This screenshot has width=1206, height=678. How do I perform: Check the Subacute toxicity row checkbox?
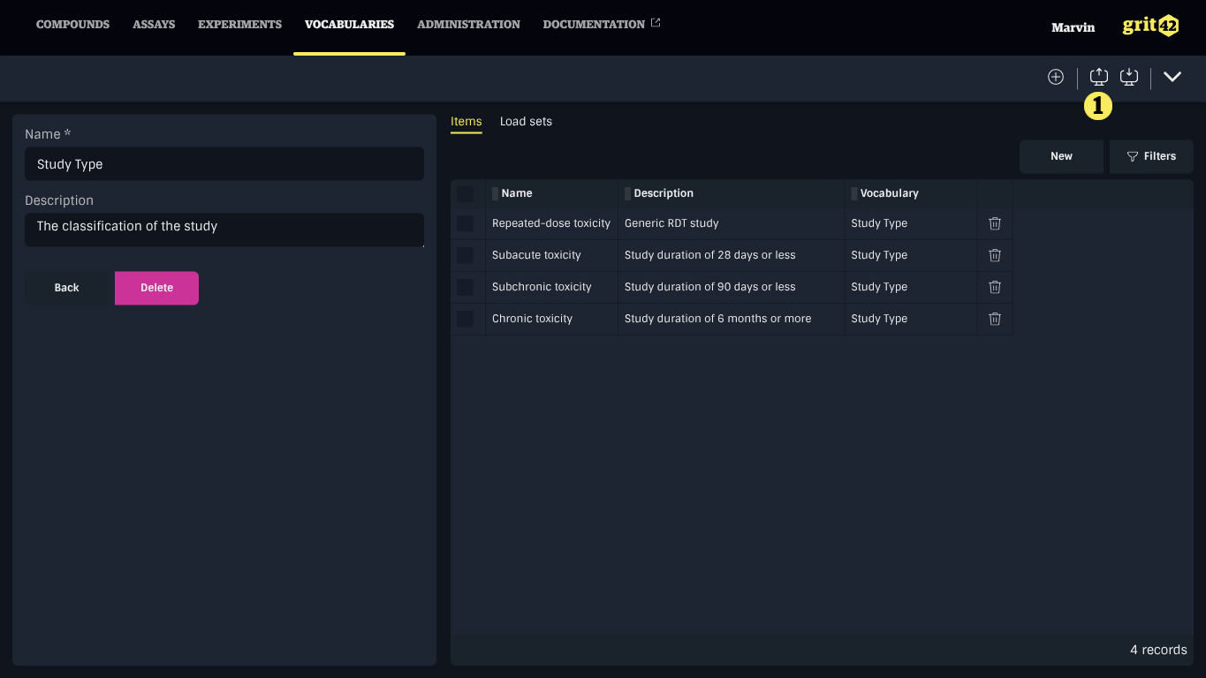[465, 255]
